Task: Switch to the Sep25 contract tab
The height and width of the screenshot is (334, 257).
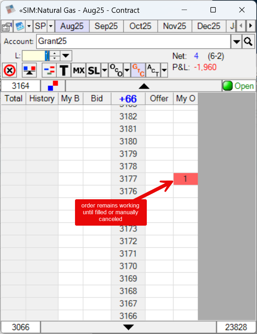Action: pos(106,26)
